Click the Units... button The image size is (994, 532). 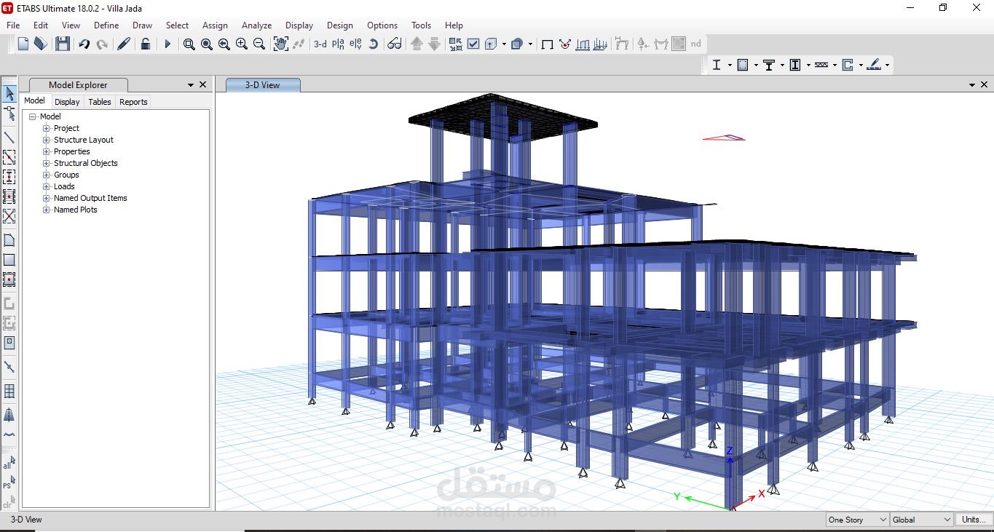click(974, 520)
